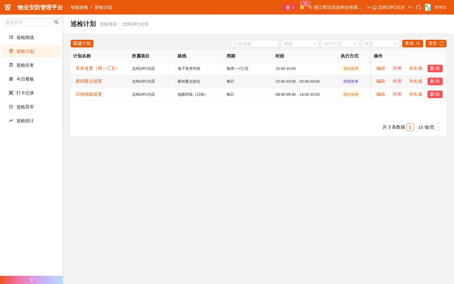
Task: Delete the 车库巡更 plan
Action: (435, 68)
